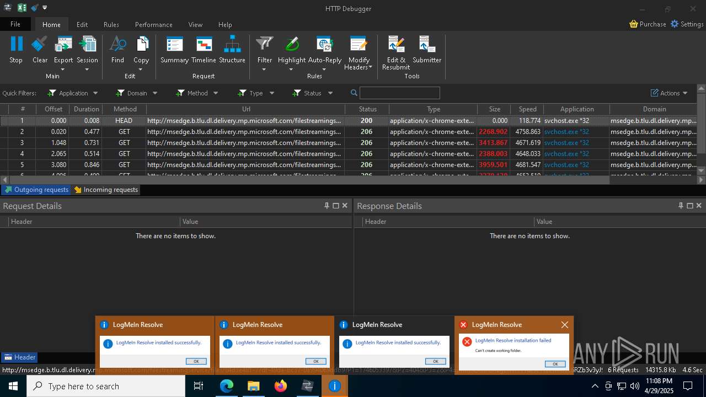This screenshot has height=397, width=706.
Task: Open the File menu
Action: [x=15, y=24]
